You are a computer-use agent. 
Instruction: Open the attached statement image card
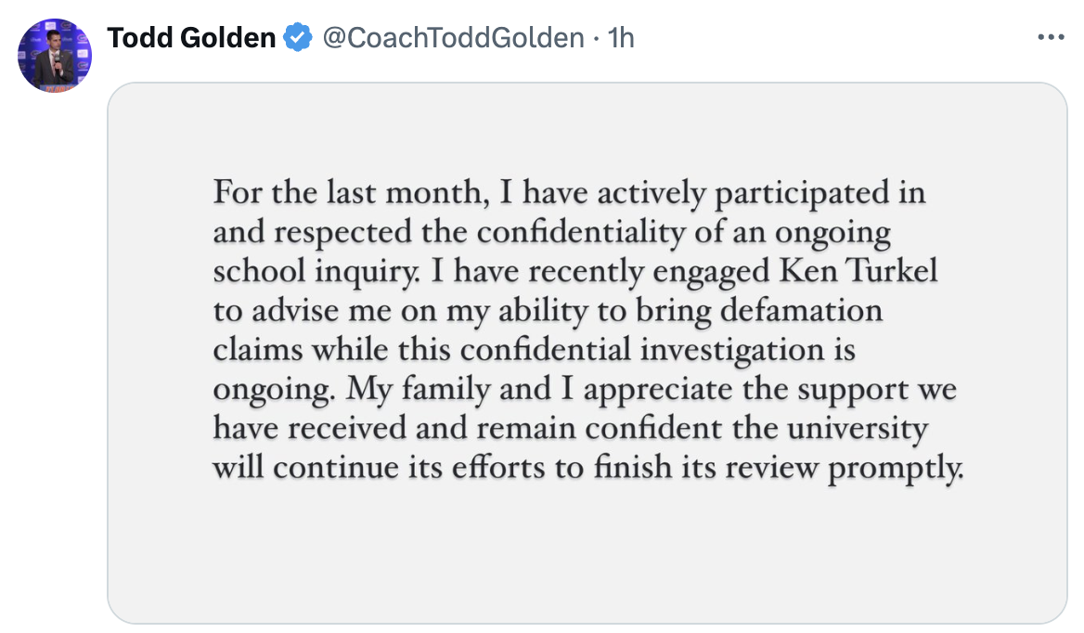tap(587, 353)
